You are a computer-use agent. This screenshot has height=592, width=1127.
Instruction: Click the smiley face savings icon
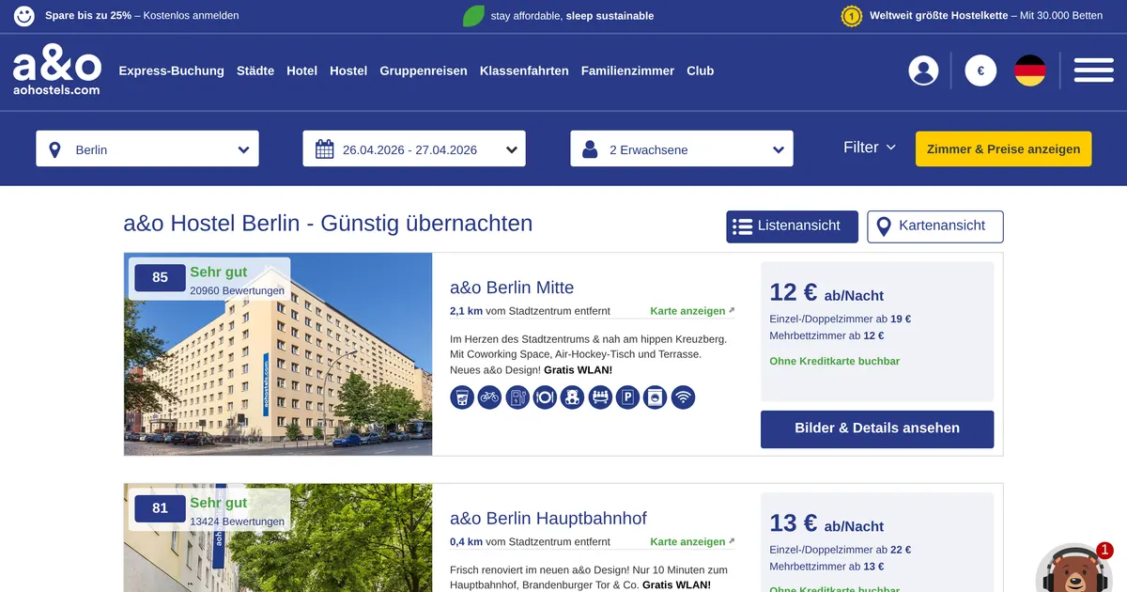pos(24,16)
